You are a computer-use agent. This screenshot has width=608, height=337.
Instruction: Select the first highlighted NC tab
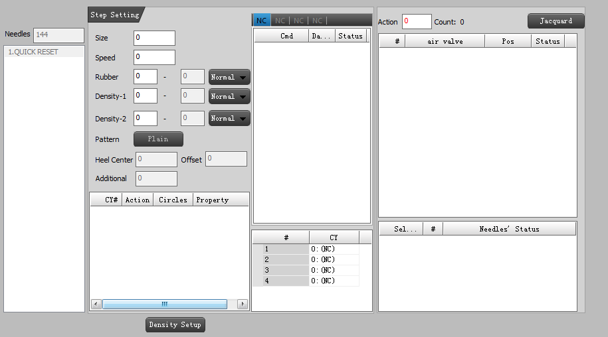click(x=262, y=21)
